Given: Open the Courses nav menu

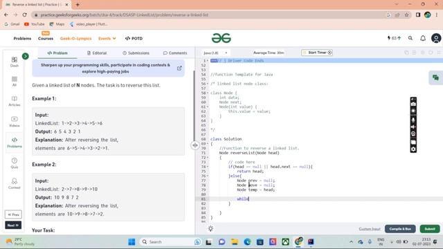Looking at the screenshot, I should [x=46, y=39].
